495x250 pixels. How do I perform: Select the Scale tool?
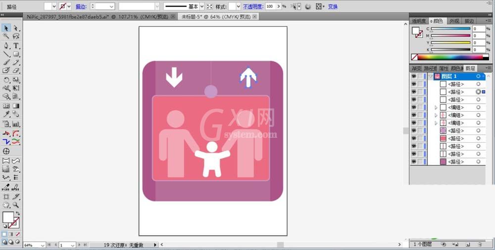(16, 80)
